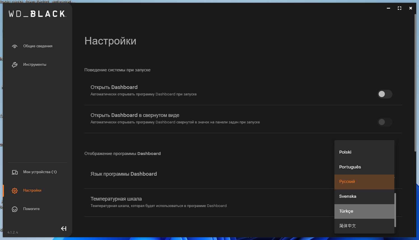419x240 pixels.
Task: Open the Помогите section
Action: (31, 209)
